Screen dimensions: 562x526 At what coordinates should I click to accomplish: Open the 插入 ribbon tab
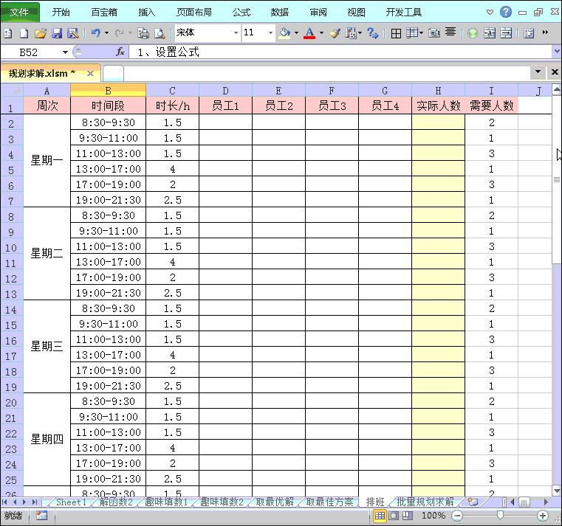pyautogui.click(x=147, y=13)
